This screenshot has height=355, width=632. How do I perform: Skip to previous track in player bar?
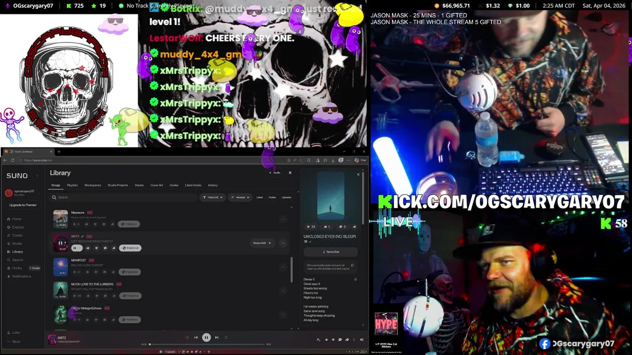coord(196,337)
